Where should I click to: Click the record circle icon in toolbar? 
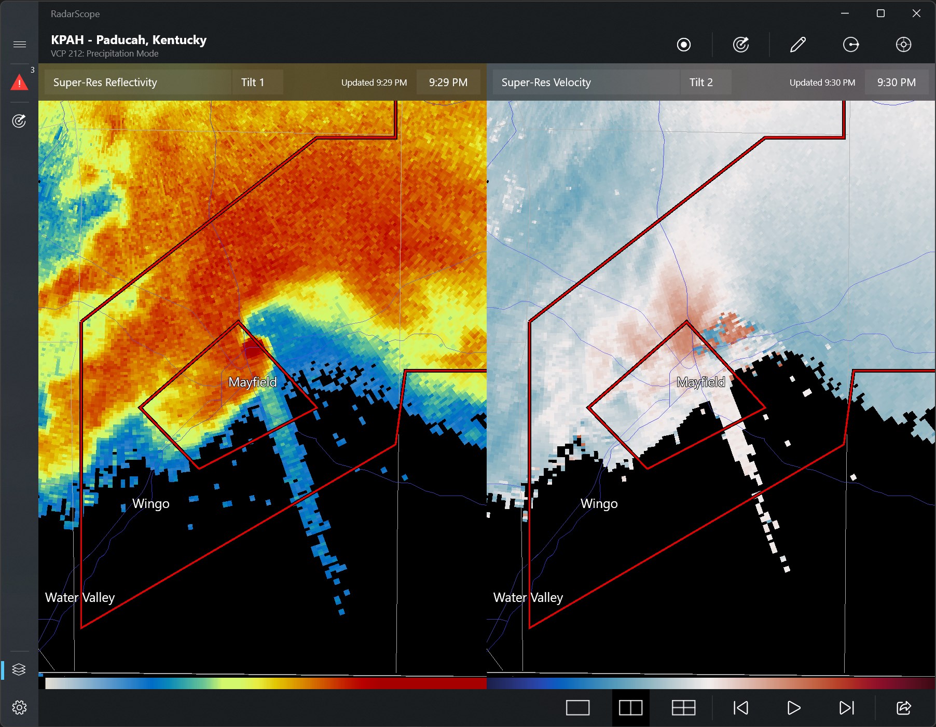684,45
